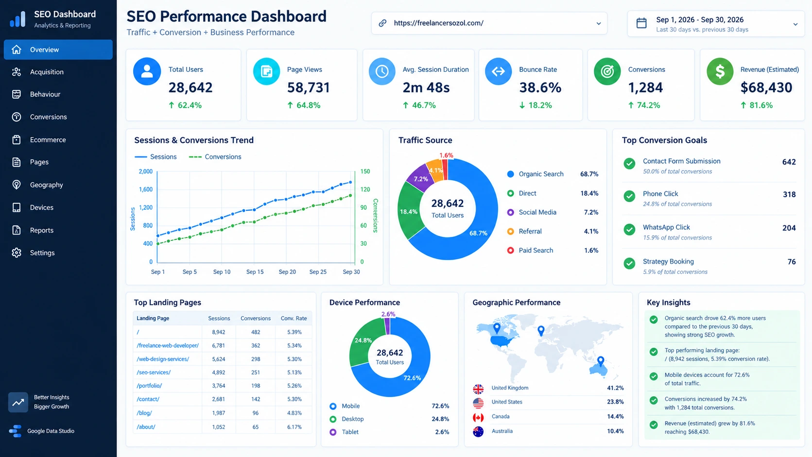Click the Revenue dollar sign icon

[x=720, y=71]
